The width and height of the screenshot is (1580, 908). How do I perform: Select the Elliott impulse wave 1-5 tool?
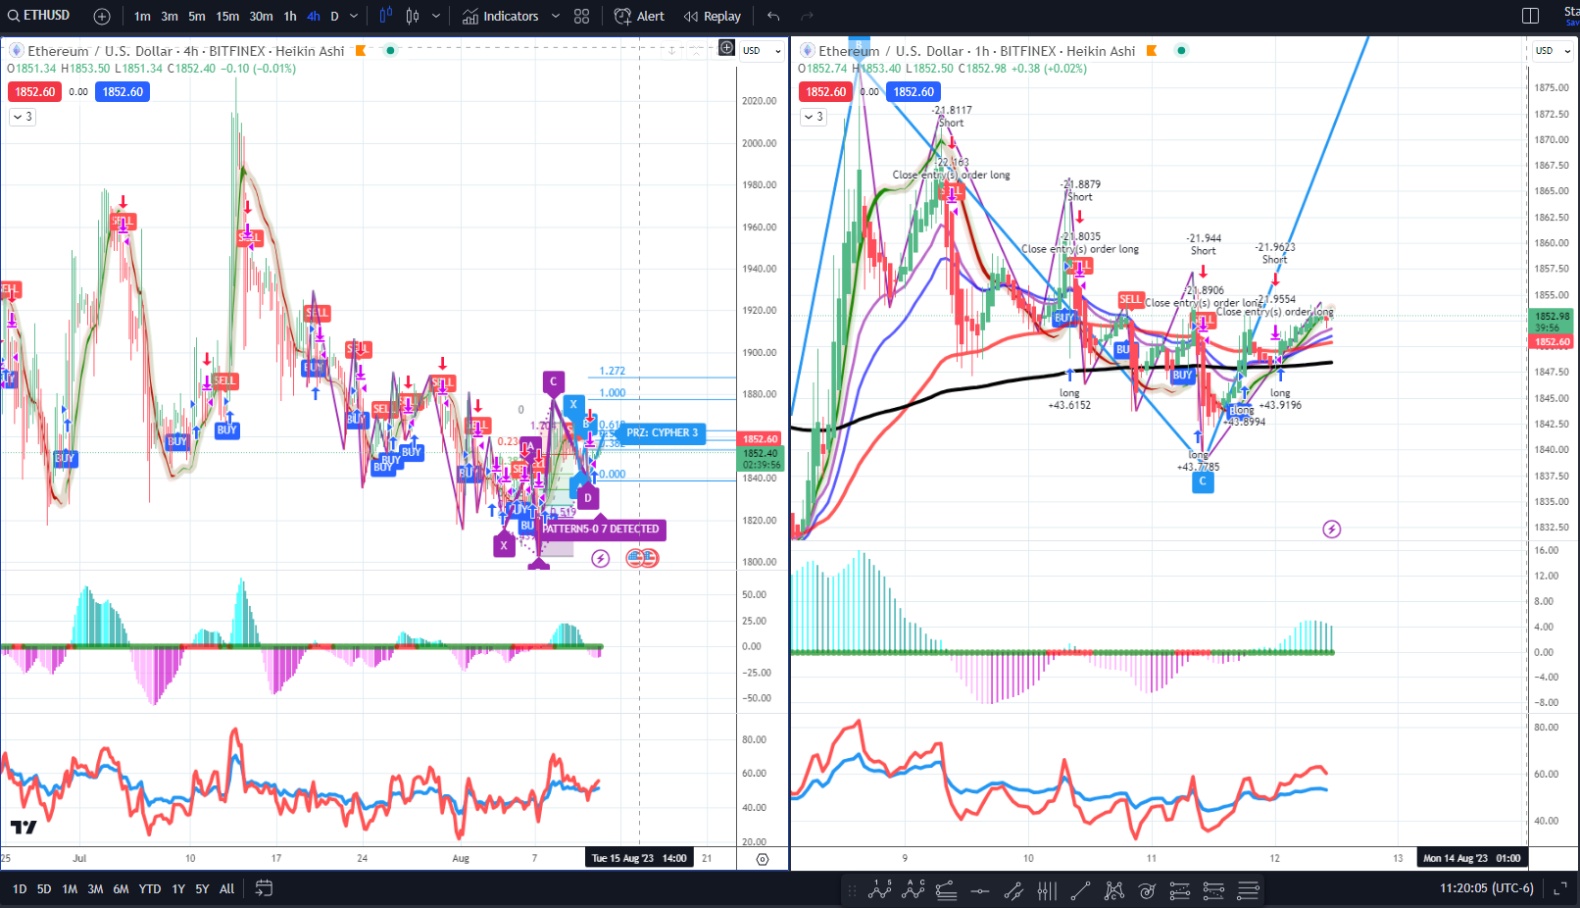tap(880, 890)
